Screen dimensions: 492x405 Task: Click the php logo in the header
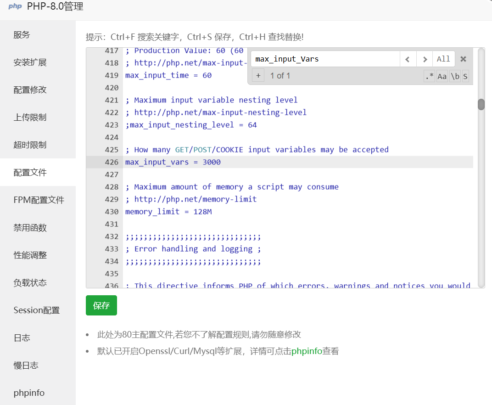click(x=14, y=7)
